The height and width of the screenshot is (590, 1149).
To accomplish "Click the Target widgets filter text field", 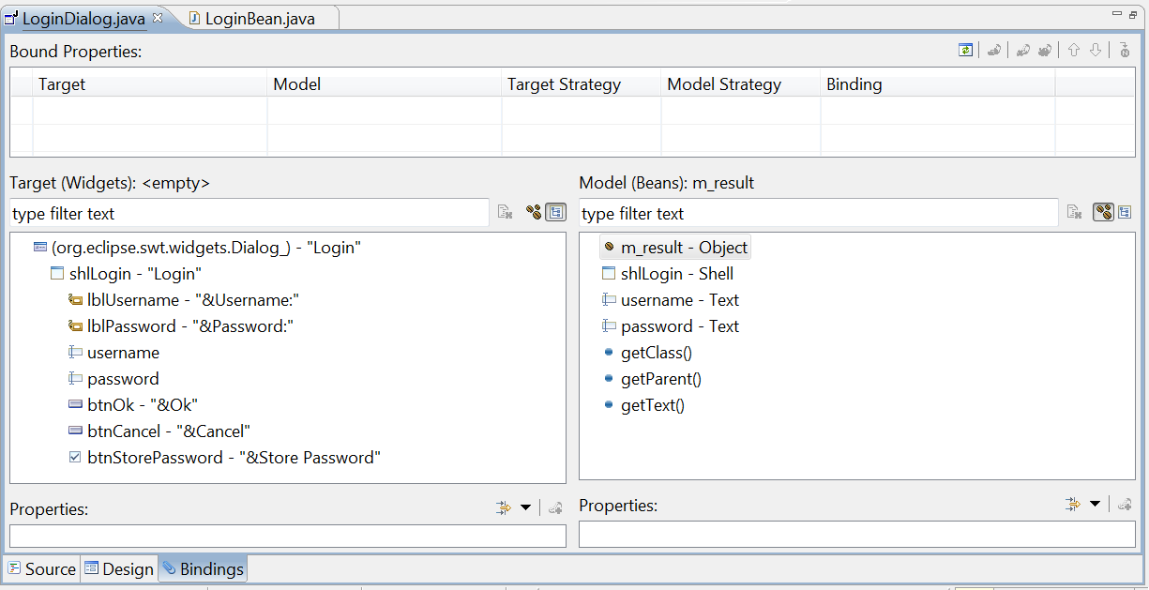I will [249, 213].
